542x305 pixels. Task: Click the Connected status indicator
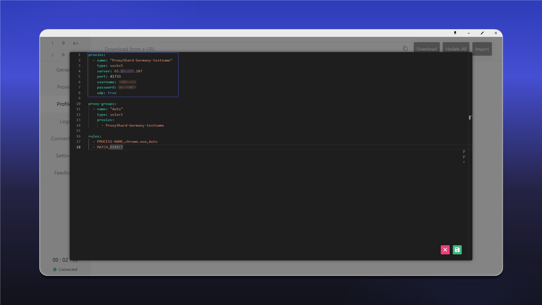pyautogui.click(x=65, y=269)
